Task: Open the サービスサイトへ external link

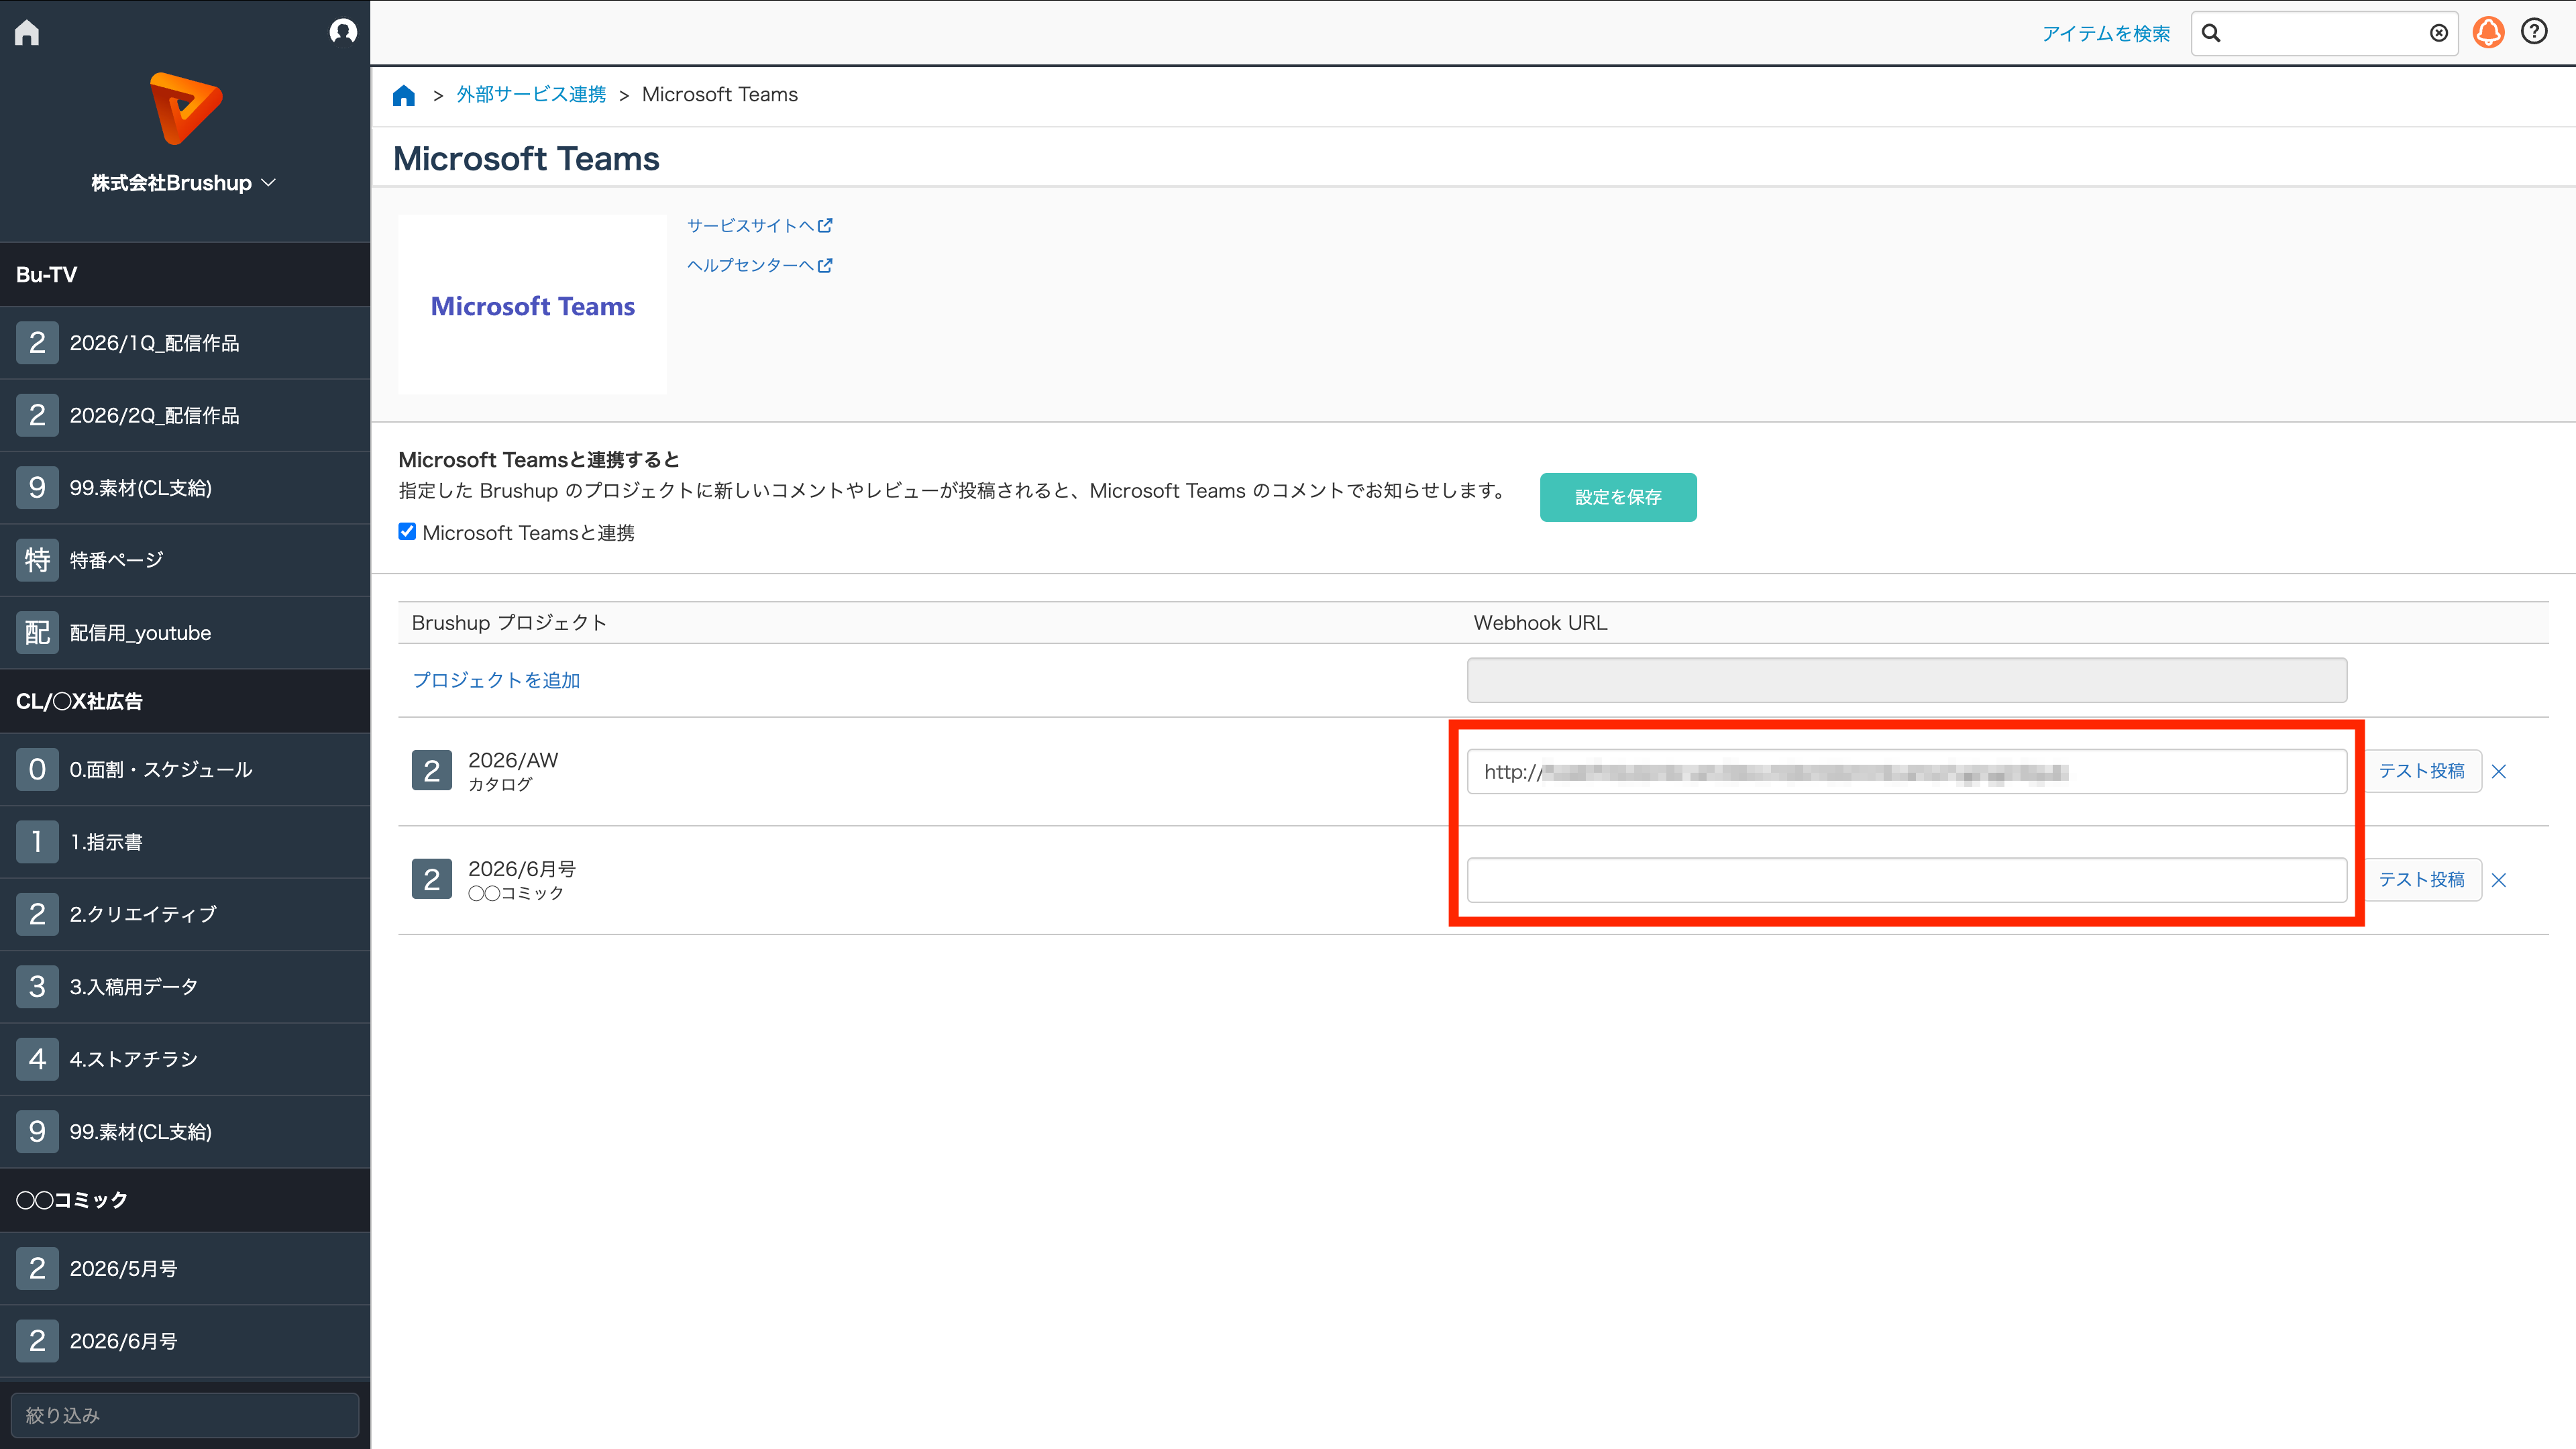Action: coord(760,226)
